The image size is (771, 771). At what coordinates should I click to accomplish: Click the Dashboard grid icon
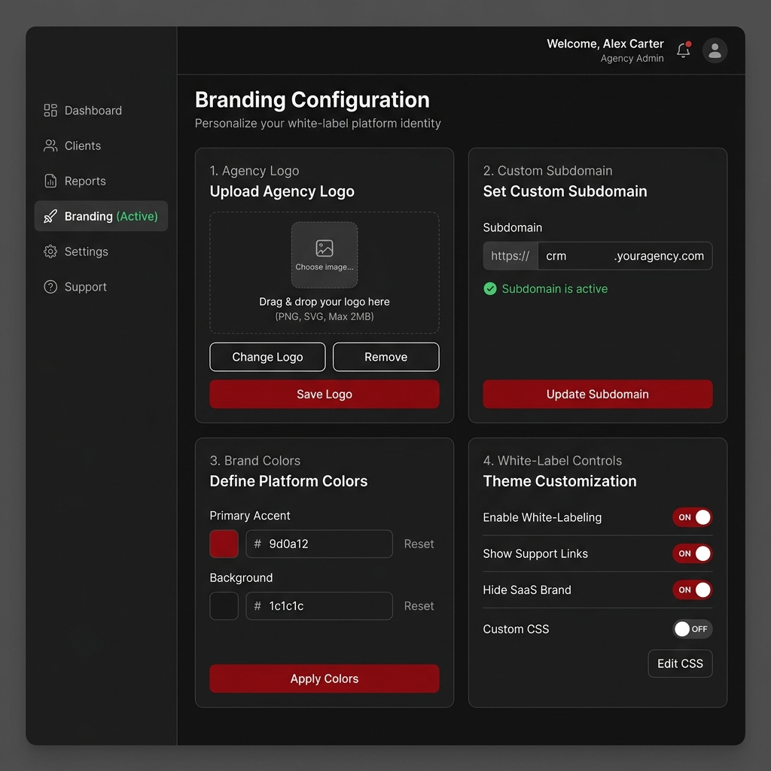click(50, 110)
